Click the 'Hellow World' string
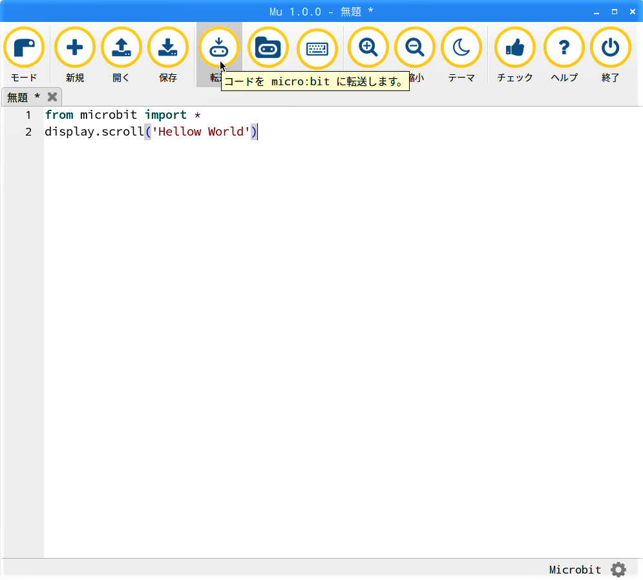 (201, 132)
